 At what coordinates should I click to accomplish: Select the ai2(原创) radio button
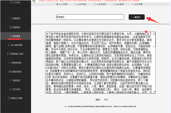coord(76,4)
